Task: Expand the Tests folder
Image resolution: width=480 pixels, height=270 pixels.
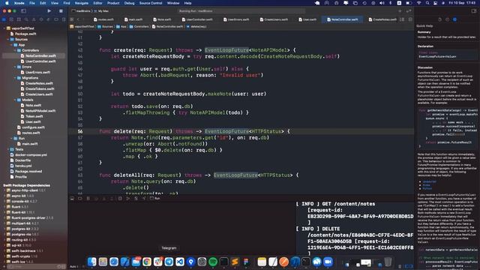Action: [8, 149]
